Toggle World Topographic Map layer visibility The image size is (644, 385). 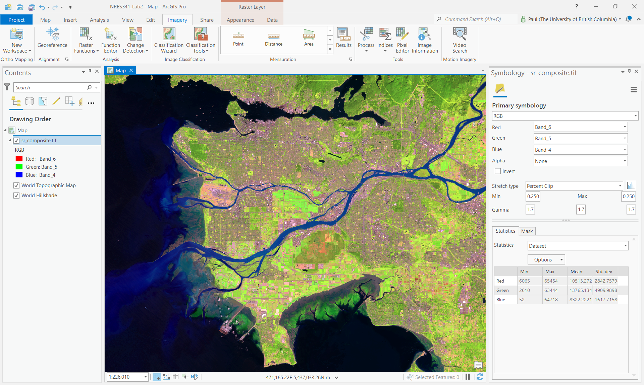16,185
